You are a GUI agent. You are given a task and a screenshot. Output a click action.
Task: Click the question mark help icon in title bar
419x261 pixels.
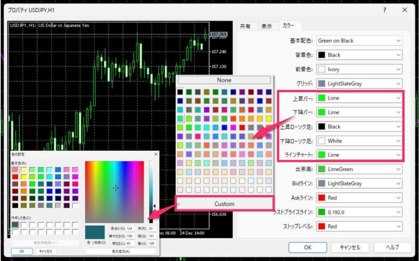point(385,10)
